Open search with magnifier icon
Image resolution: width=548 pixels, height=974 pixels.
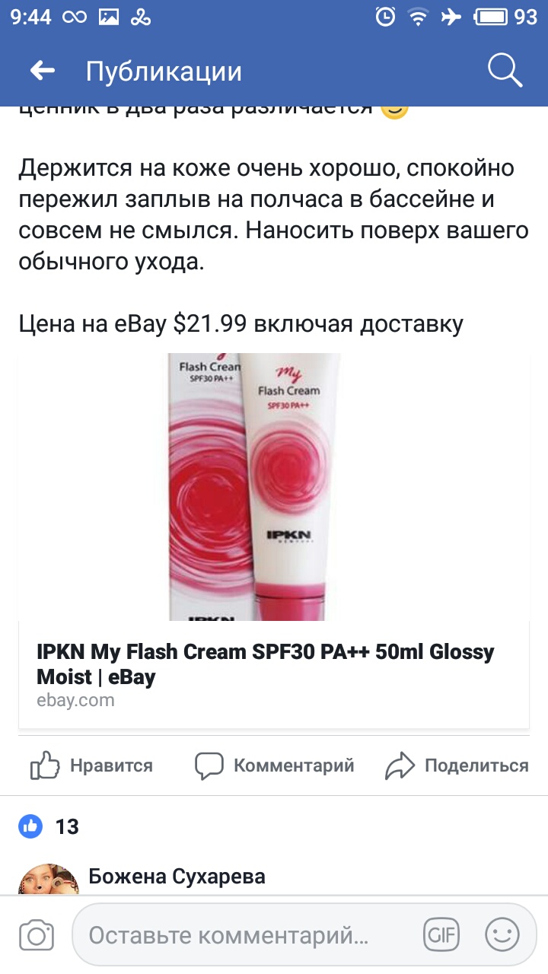(505, 71)
